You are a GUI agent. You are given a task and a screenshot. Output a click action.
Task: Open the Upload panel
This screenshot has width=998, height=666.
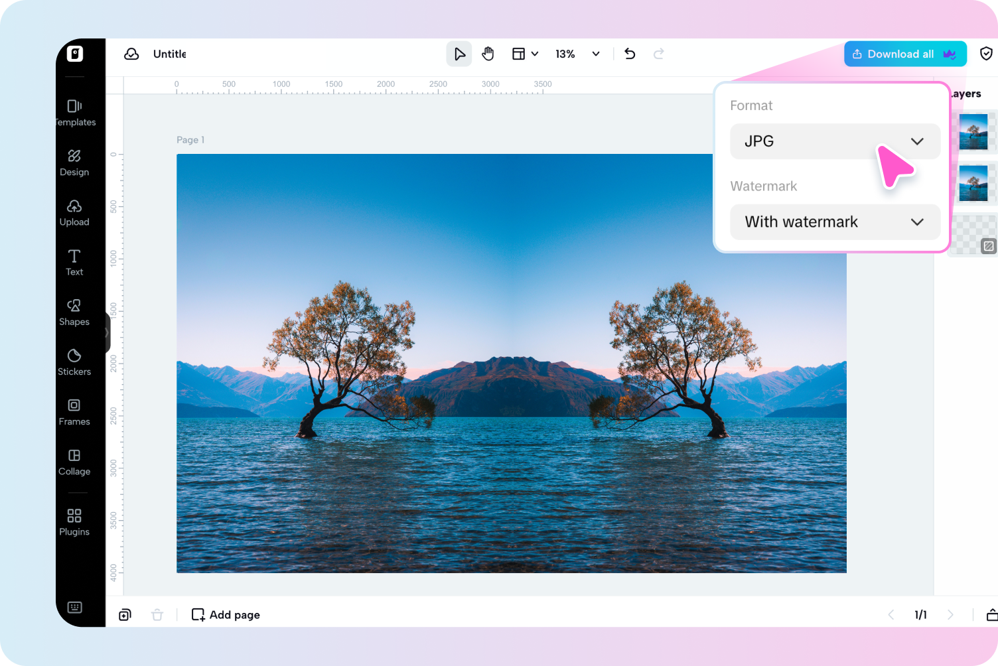click(x=74, y=213)
